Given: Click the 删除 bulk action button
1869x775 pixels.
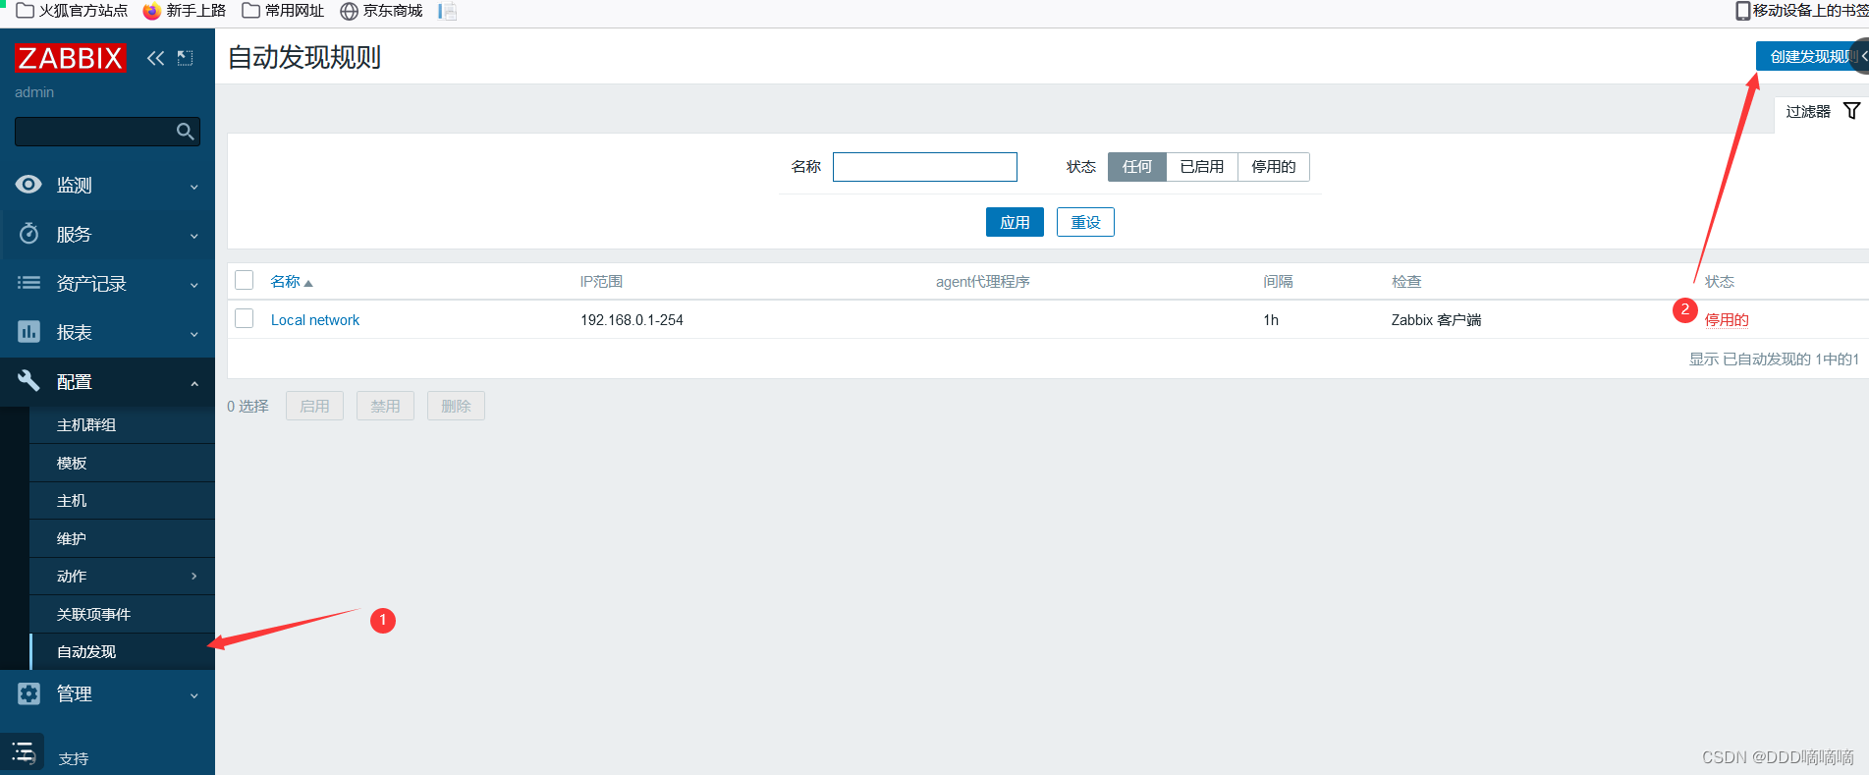Looking at the screenshot, I should click(x=456, y=406).
